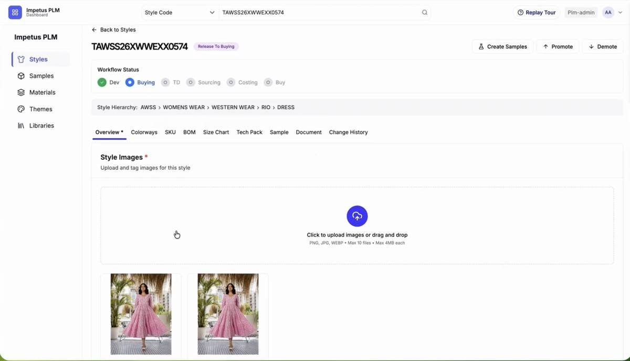
Task: Open the first pink dress thumbnail
Action: pos(141,314)
